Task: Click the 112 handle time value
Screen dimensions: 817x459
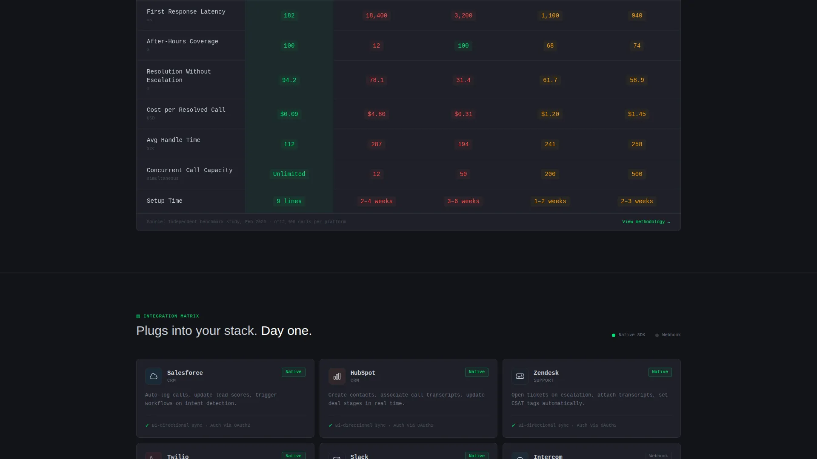Action: (289, 144)
